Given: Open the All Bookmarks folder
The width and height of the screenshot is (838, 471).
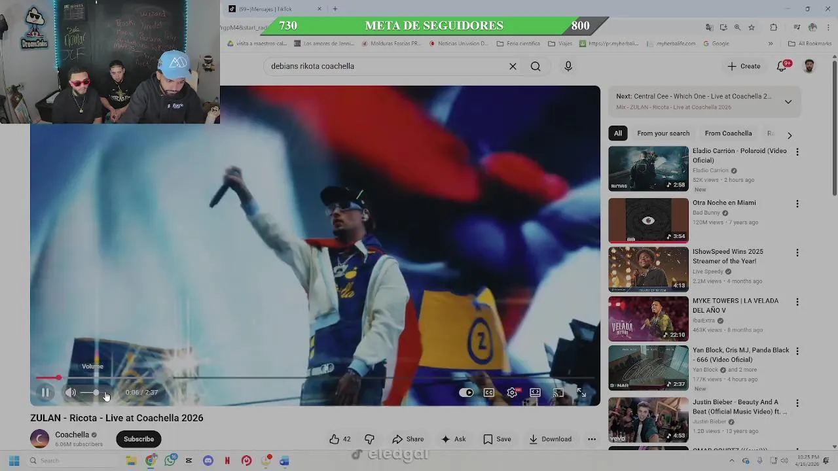Looking at the screenshot, I should point(810,44).
